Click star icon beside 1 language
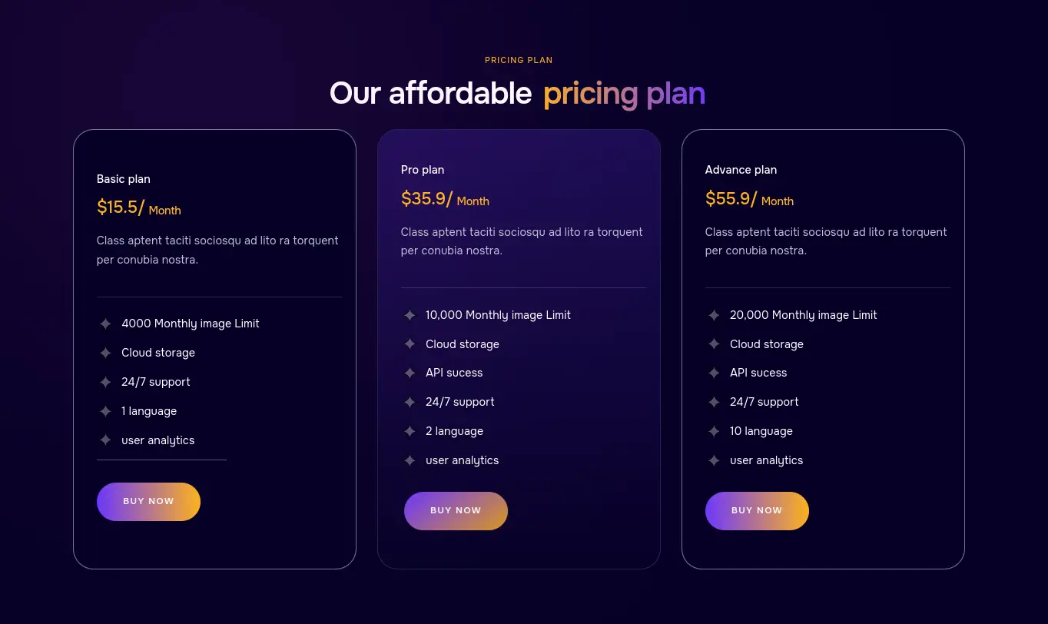This screenshot has width=1048, height=624. click(x=105, y=412)
